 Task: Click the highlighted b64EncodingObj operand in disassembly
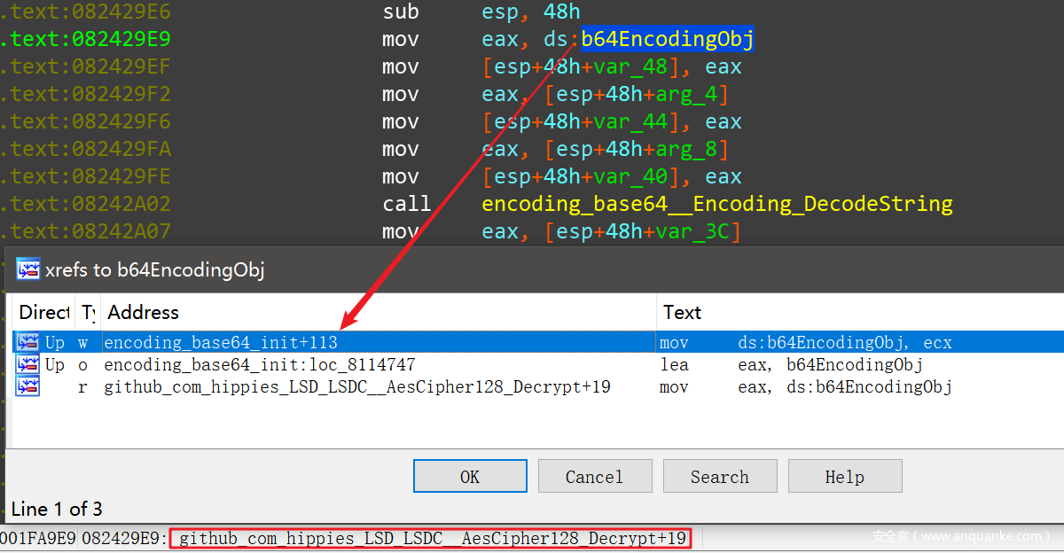click(668, 40)
